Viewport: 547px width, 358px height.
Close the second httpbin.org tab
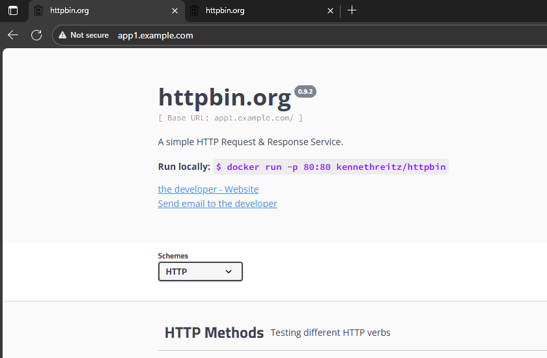[x=330, y=11]
